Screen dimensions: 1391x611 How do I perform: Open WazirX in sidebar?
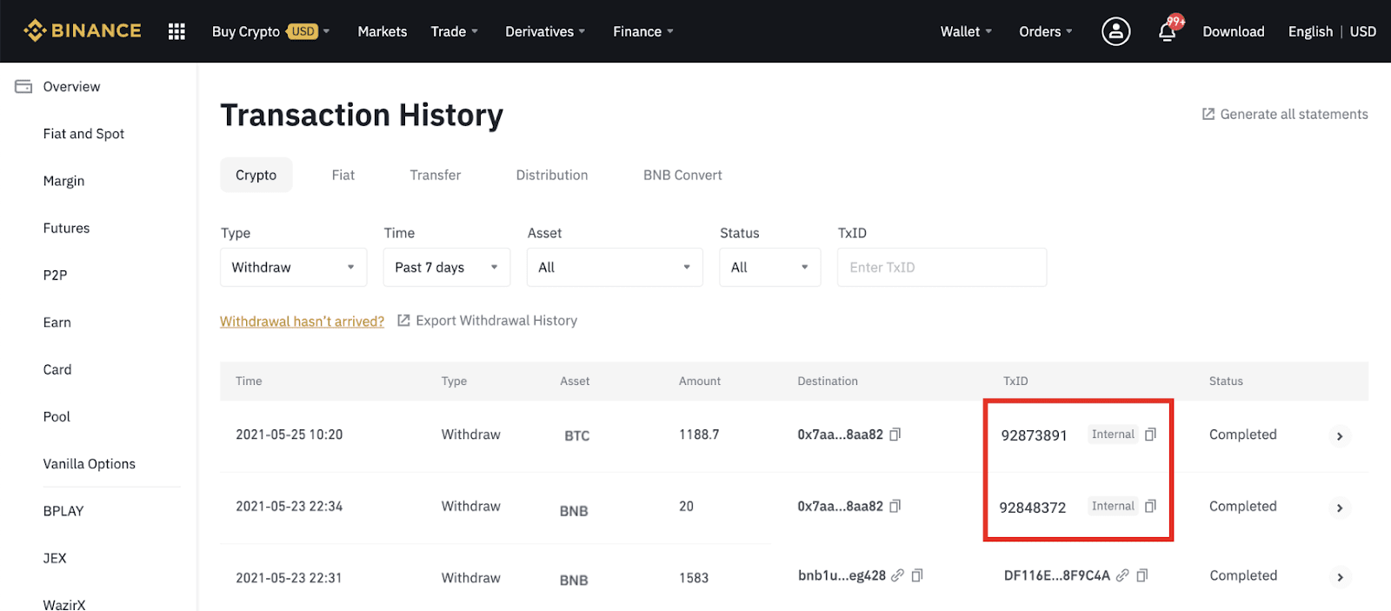(x=64, y=604)
